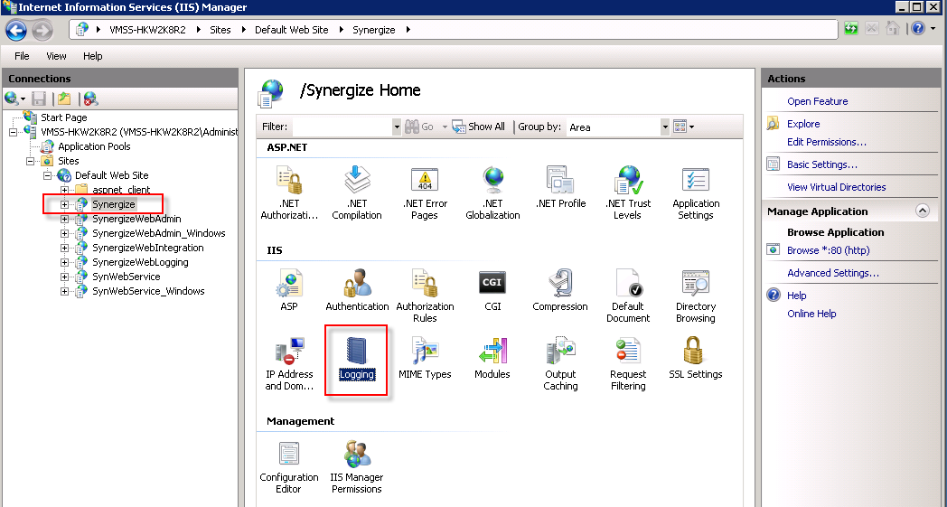Collapse the Sites tree node
The height and width of the screenshot is (507, 947).
(30, 162)
